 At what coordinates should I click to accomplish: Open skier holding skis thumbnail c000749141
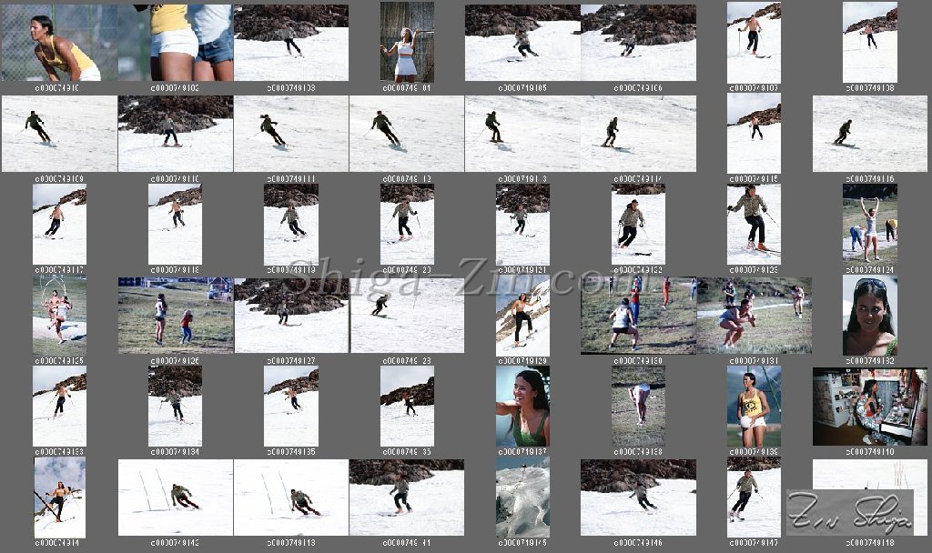point(59,497)
